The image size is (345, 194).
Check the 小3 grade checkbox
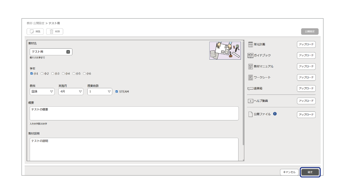coord(53,74)
